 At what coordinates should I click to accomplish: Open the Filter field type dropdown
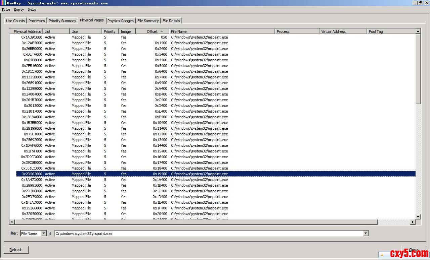click(44, 234)
